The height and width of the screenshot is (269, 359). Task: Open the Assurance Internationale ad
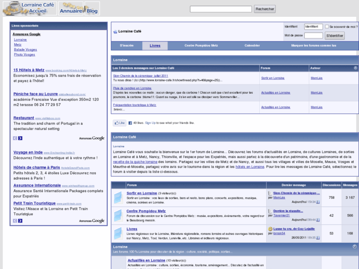[37, 185]
